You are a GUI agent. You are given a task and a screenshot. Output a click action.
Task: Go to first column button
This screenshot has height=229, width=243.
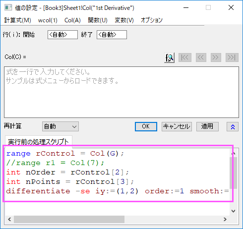click(x=185, y=57)
